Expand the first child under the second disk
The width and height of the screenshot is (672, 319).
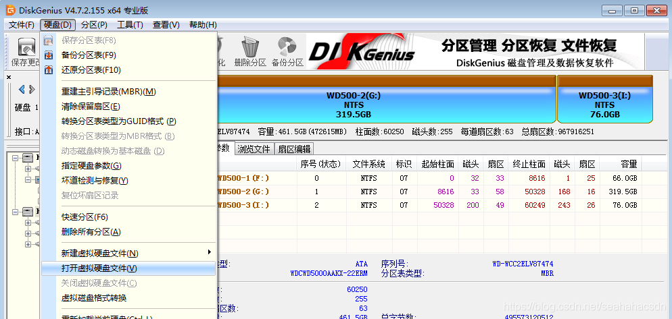click(28, 223)
